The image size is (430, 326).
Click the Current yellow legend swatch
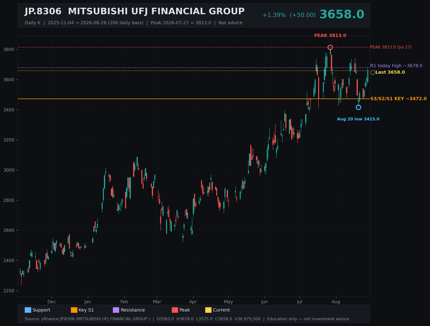tap(208, 310)
